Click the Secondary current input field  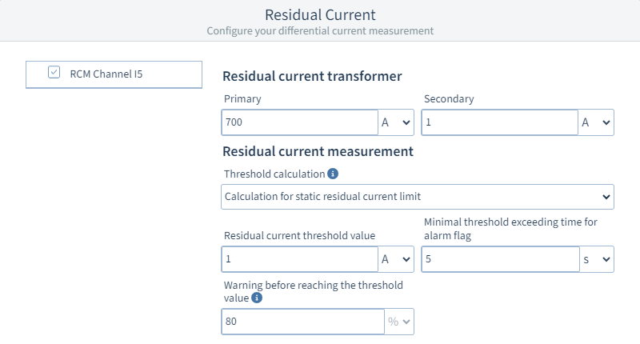click(x=500, y=122)
